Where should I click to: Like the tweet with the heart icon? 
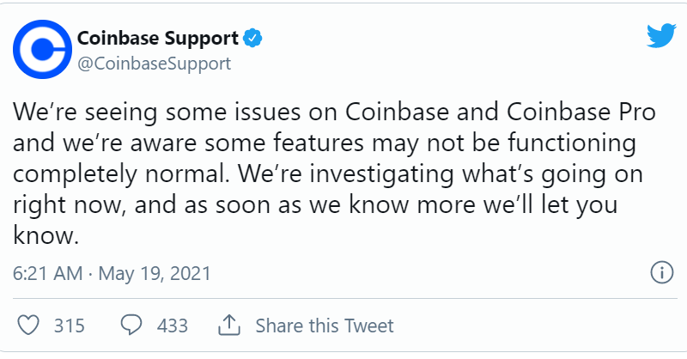[x=28, y=326]
